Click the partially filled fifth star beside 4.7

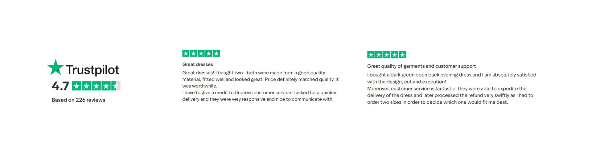pos(116,86)
